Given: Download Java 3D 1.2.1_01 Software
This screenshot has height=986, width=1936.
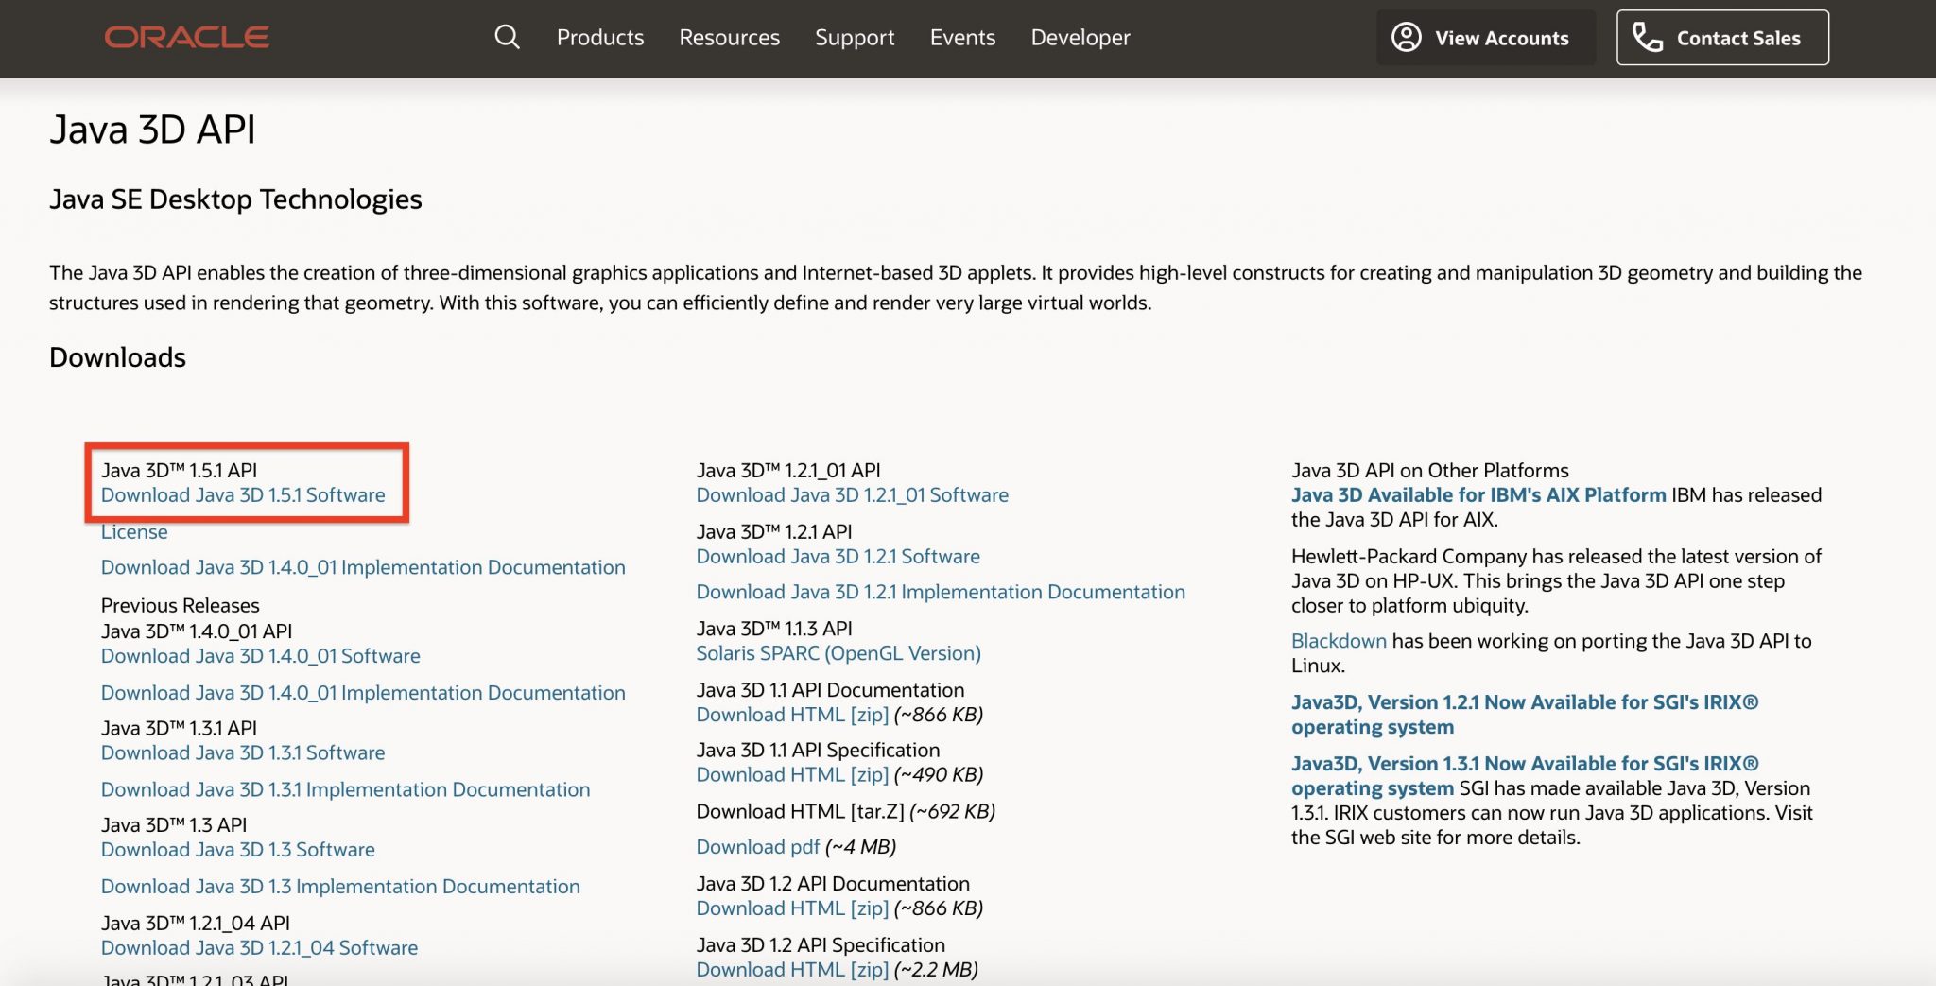Looking at the screenshot, I should (852, 495).
